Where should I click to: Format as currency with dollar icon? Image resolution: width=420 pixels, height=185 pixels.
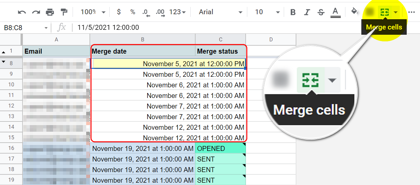(119, 12)
